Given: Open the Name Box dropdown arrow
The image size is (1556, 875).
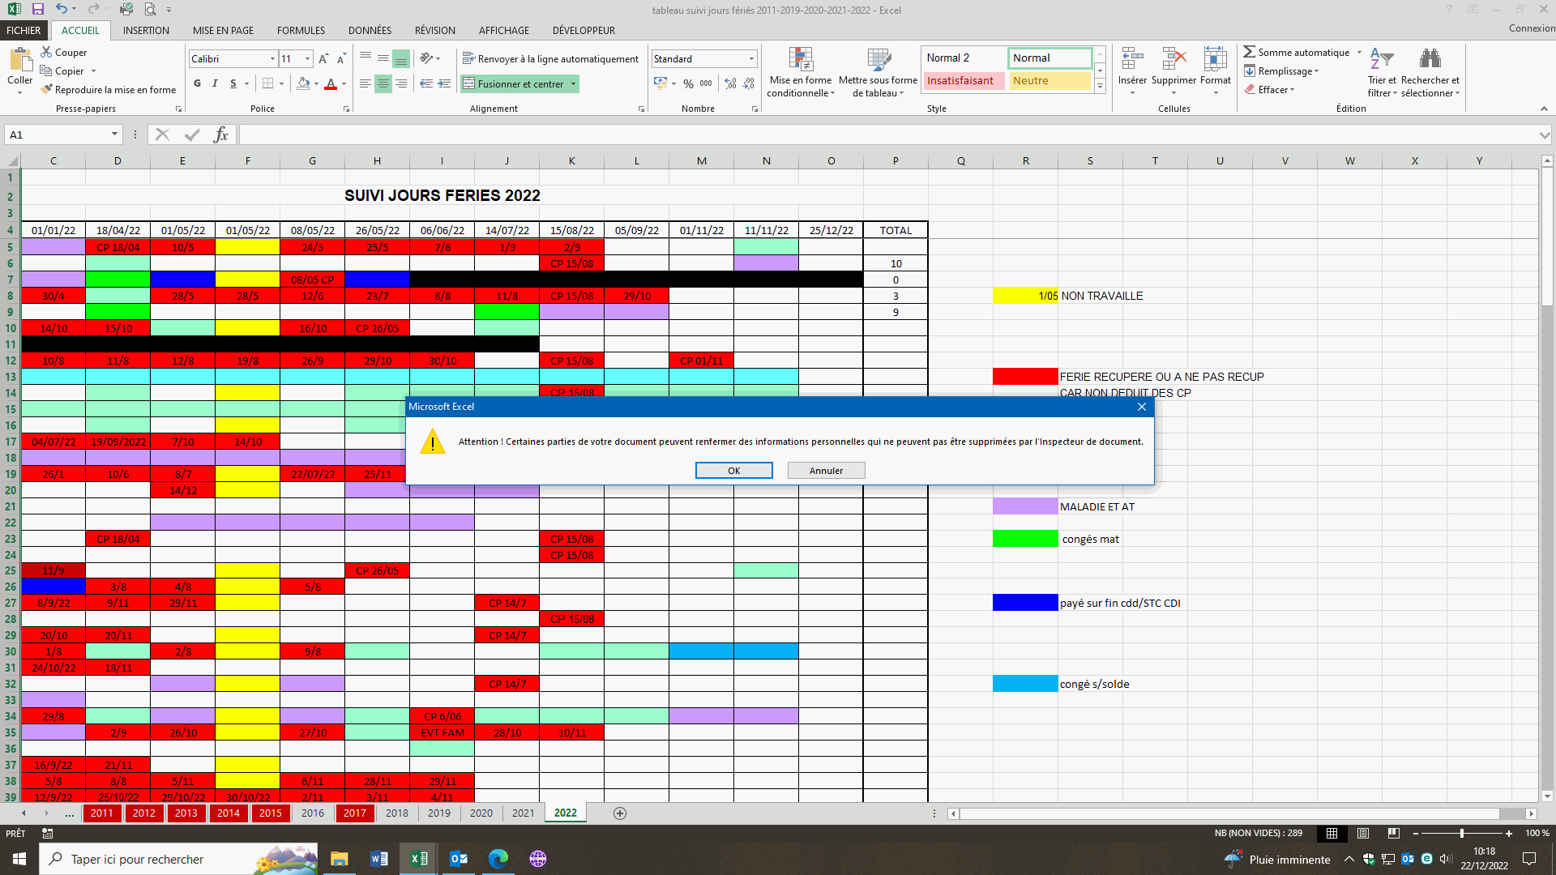Looking at the screenshot, I should [x=114, y=134].
